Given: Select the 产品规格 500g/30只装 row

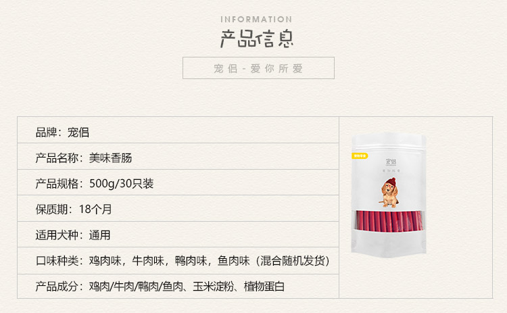Looking at the screenshot, I should [x=178, y=183].
